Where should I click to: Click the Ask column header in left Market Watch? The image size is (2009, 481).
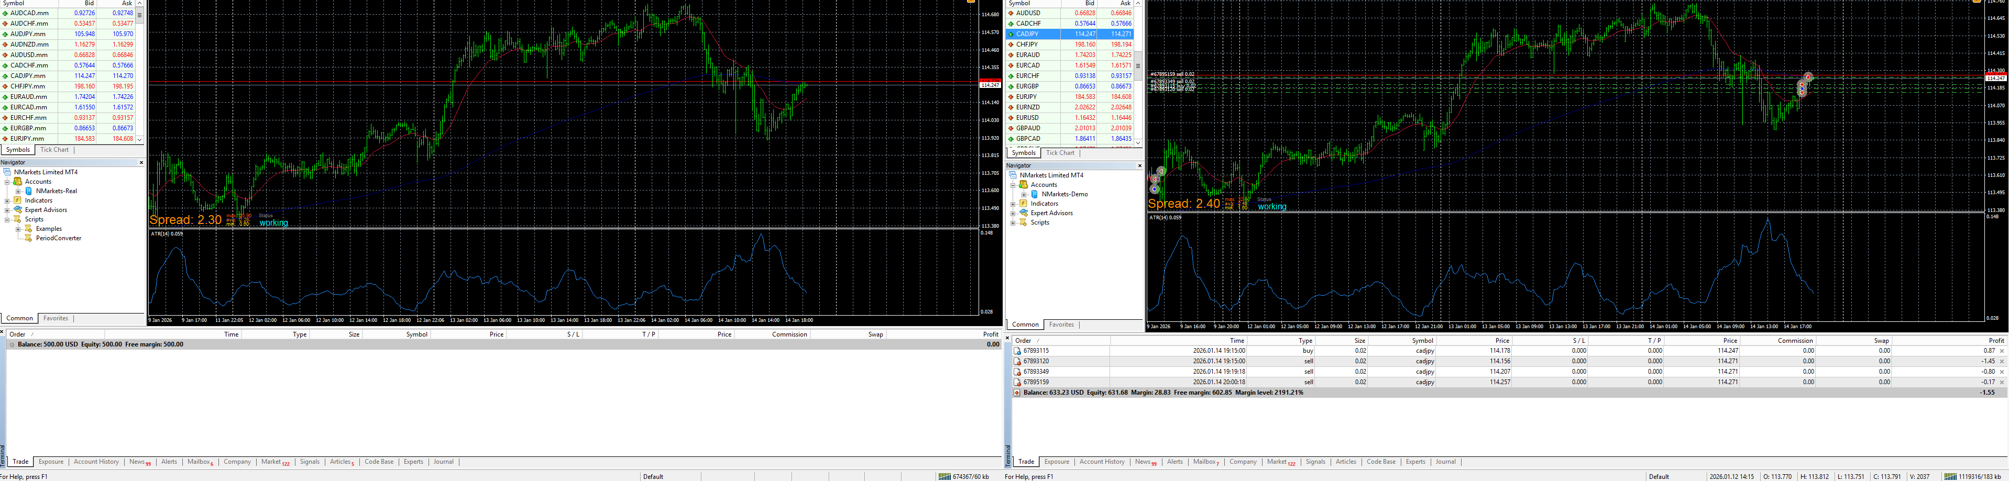(117, 3)
